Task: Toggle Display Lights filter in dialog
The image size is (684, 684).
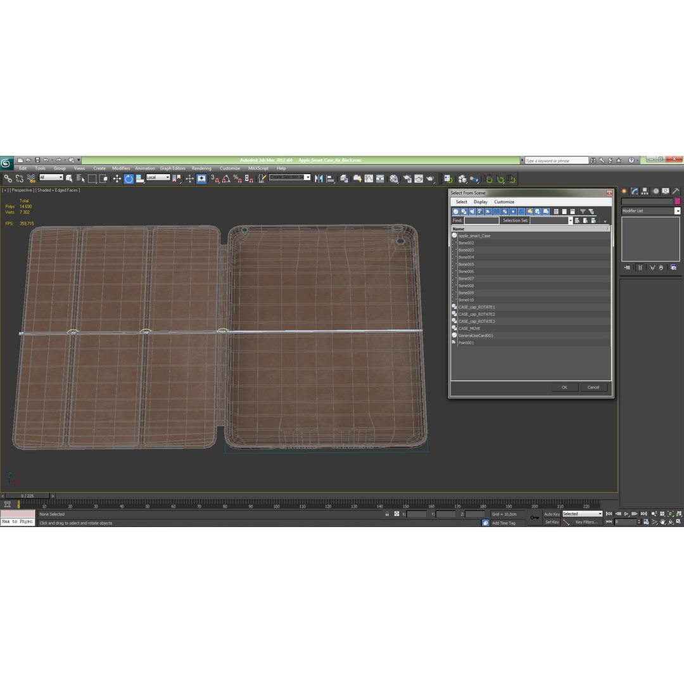Action: [472, 212]
